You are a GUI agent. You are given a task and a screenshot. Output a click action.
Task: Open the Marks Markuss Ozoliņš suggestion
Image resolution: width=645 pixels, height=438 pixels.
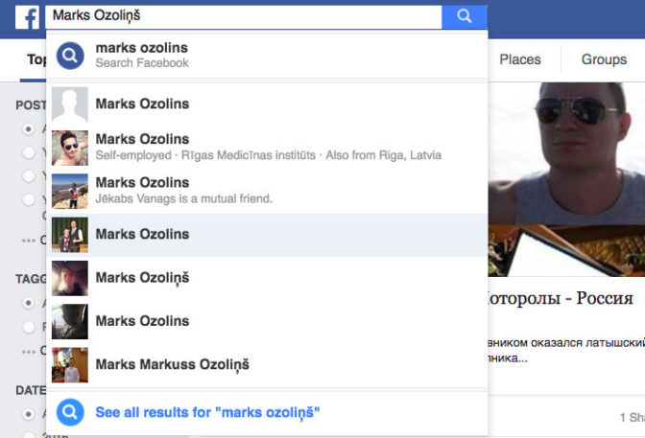268,365
